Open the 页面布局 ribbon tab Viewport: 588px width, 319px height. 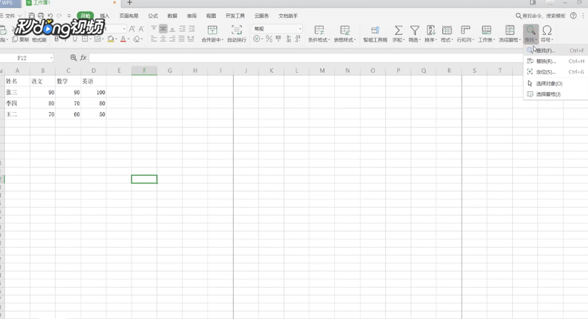click(x=129, y=16)
